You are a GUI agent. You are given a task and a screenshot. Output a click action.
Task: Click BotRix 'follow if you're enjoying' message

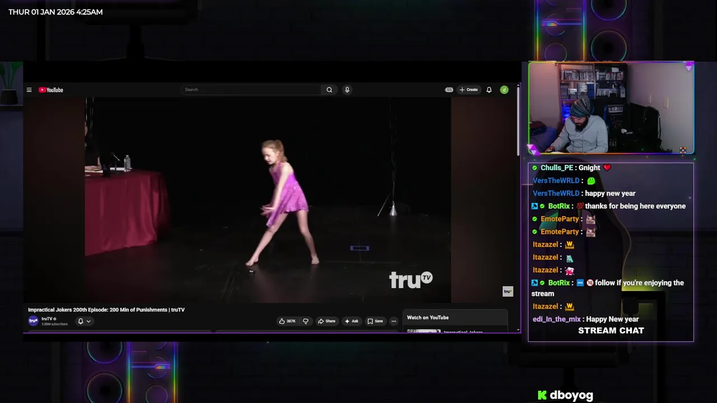[x=608, y=288]
